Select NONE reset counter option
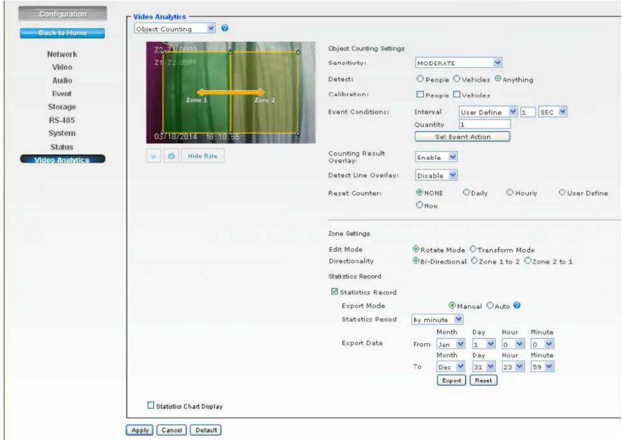The width and height of the screenshot is (622, 440). coord(418,193)
